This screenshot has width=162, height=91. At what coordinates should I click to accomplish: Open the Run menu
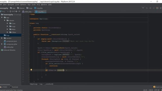point(29,5)
